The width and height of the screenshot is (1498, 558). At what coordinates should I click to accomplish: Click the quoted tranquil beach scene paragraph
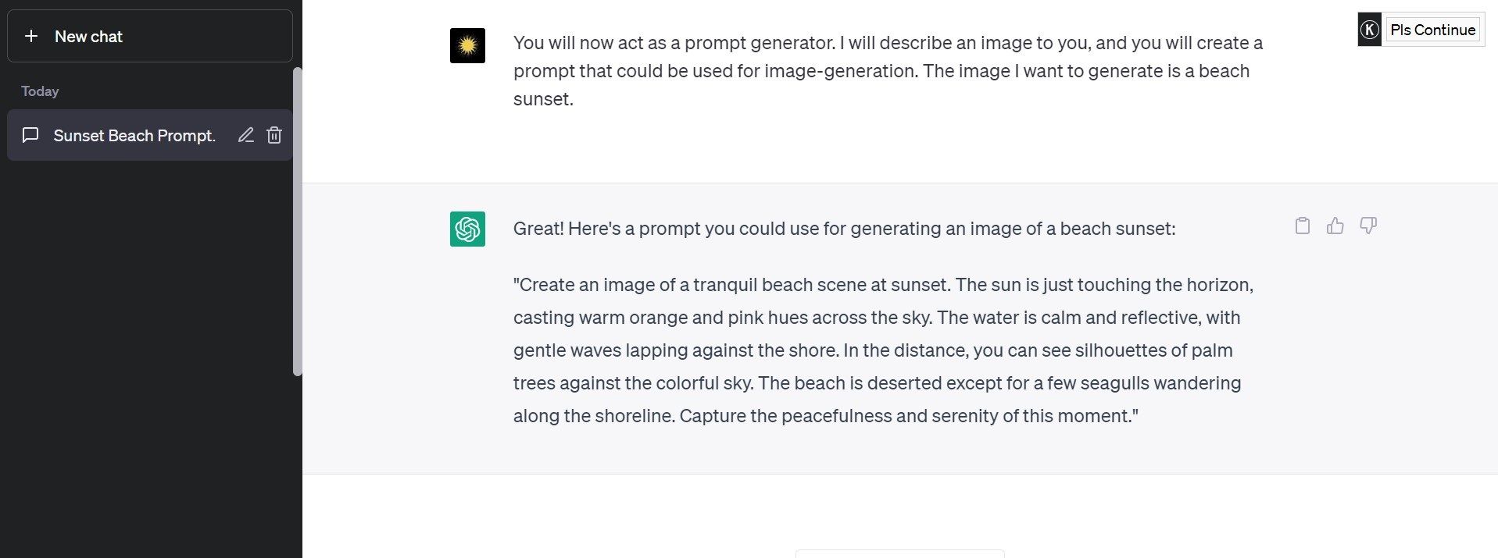883,350
